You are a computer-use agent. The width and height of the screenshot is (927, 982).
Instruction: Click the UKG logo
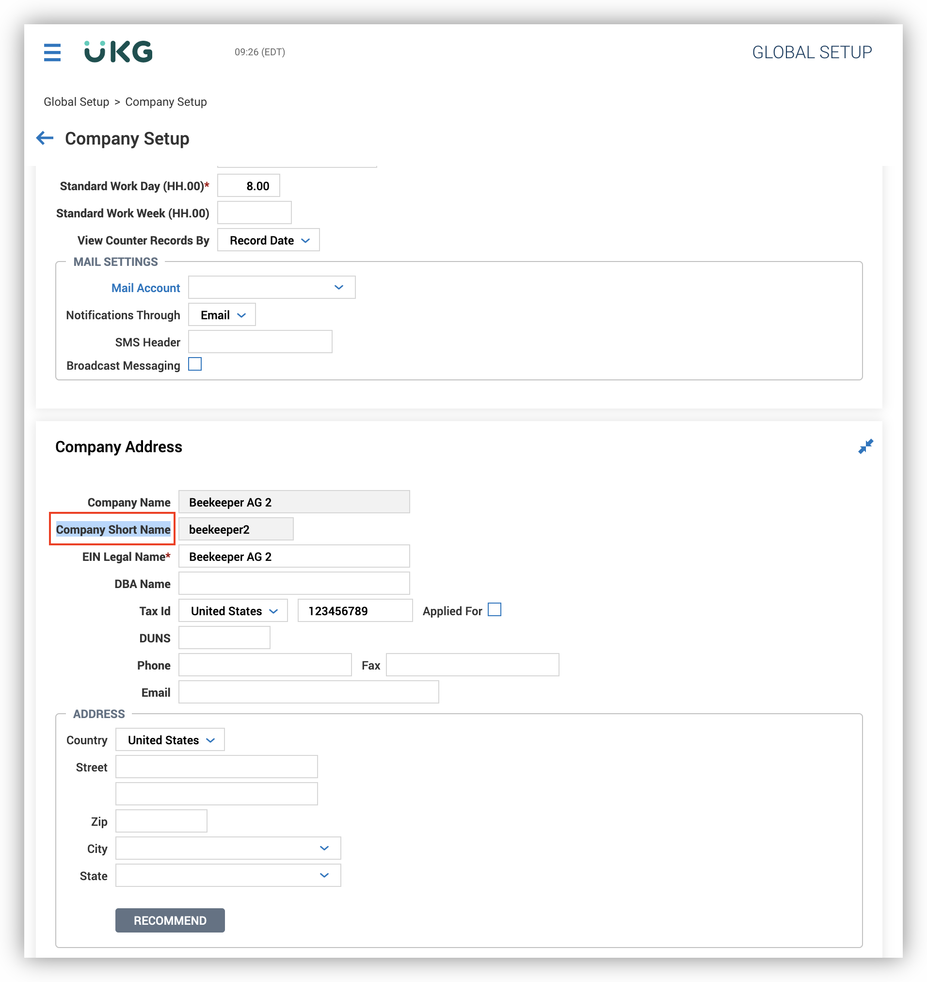tap(118, 51)
